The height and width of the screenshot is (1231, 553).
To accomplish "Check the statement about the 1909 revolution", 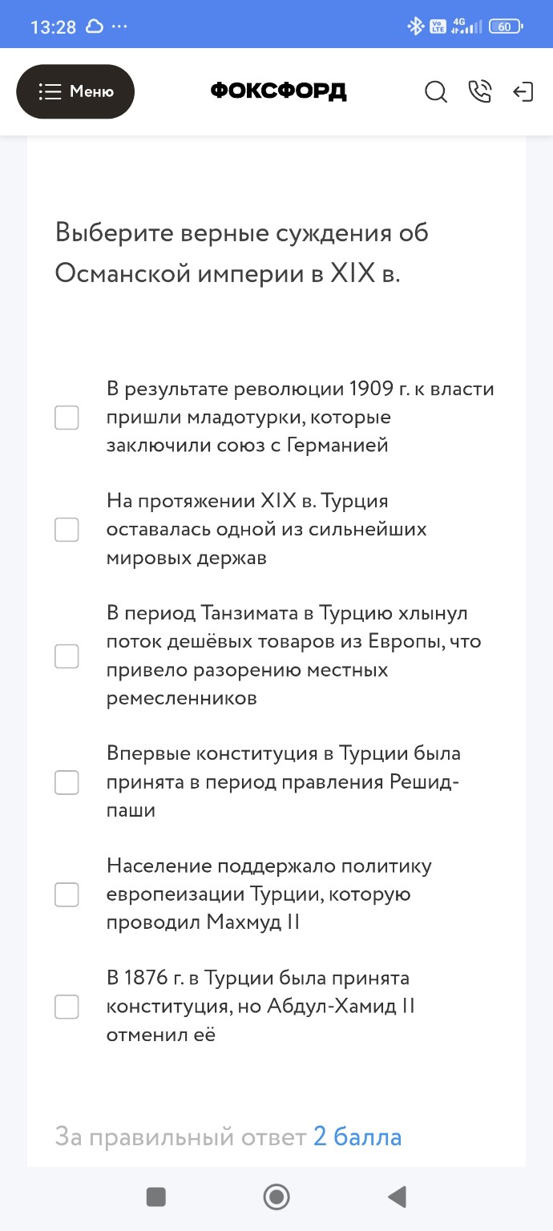I will click(x=67, y=418).
